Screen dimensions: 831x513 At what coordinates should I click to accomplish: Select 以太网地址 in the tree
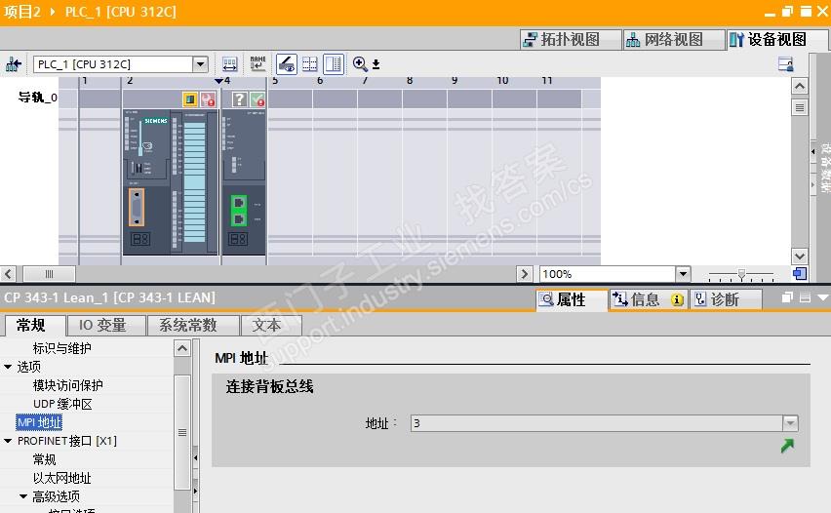pyautogui.click(x=62, y=478)
